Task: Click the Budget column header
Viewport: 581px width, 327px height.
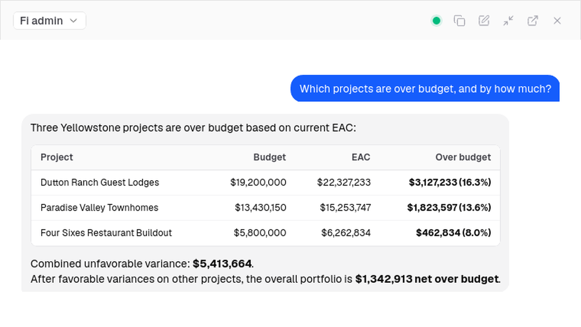Action: point(270,157)
